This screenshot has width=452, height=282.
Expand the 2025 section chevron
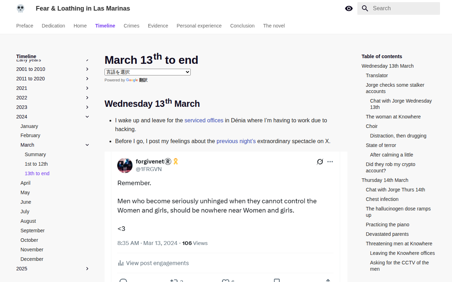(x=87, y=269)
